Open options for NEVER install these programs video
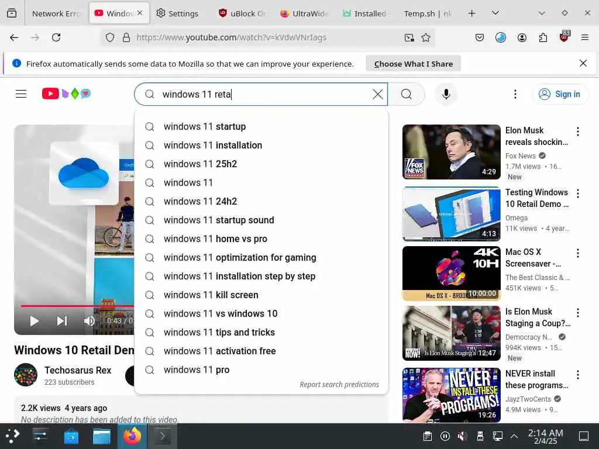 point(577,375)
